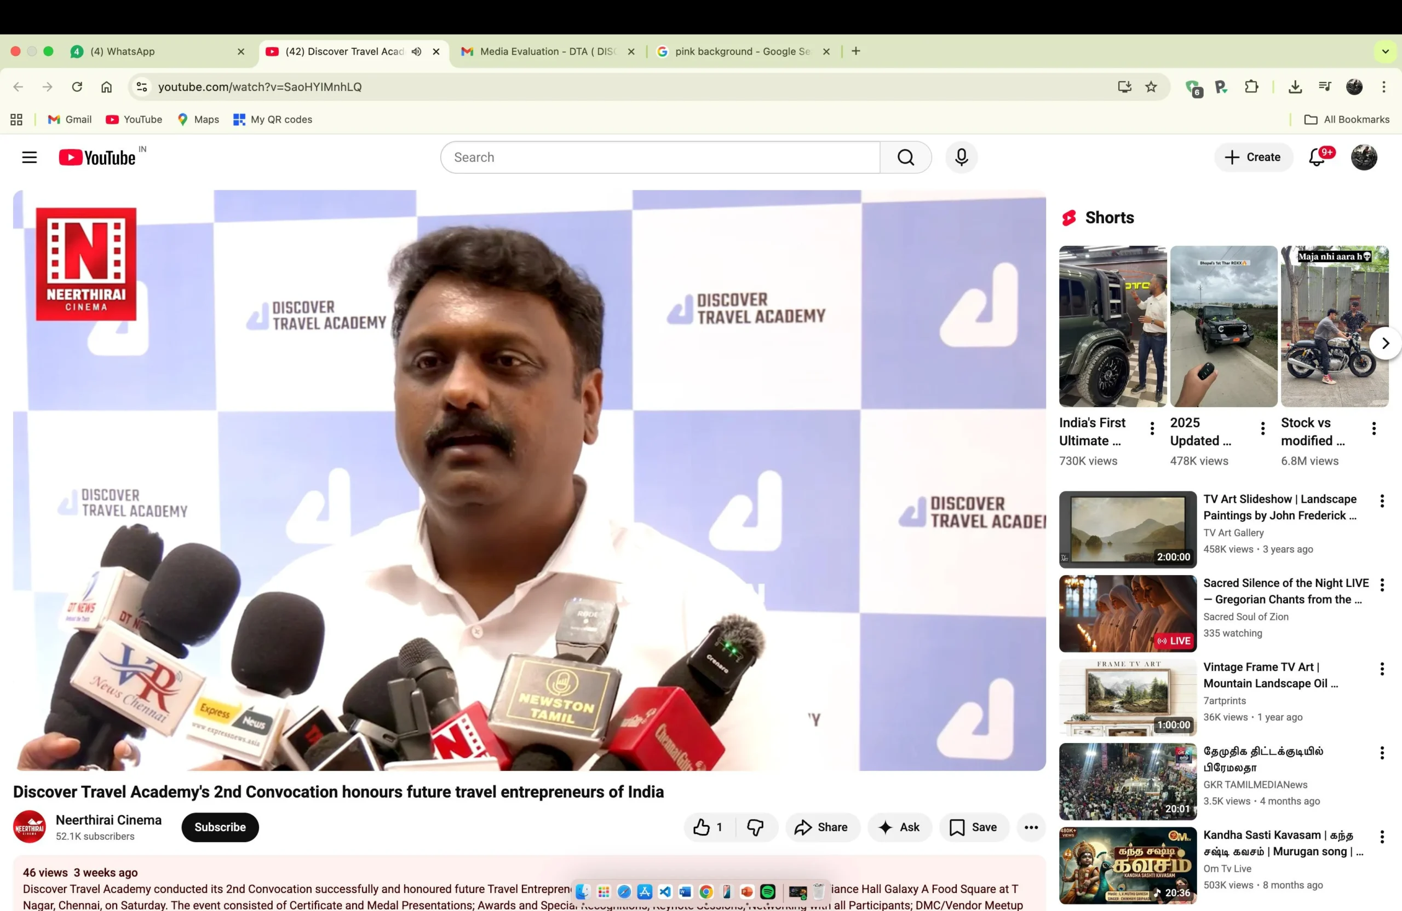
Task: Dislike the video with thumbs down
Action: tap(755, 827)
